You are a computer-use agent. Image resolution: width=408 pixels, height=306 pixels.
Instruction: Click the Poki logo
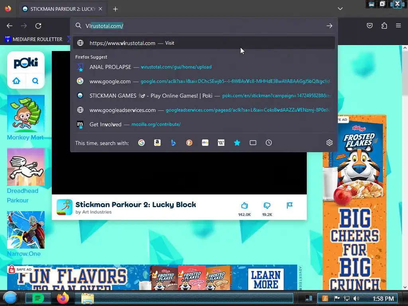click(26, 63)
